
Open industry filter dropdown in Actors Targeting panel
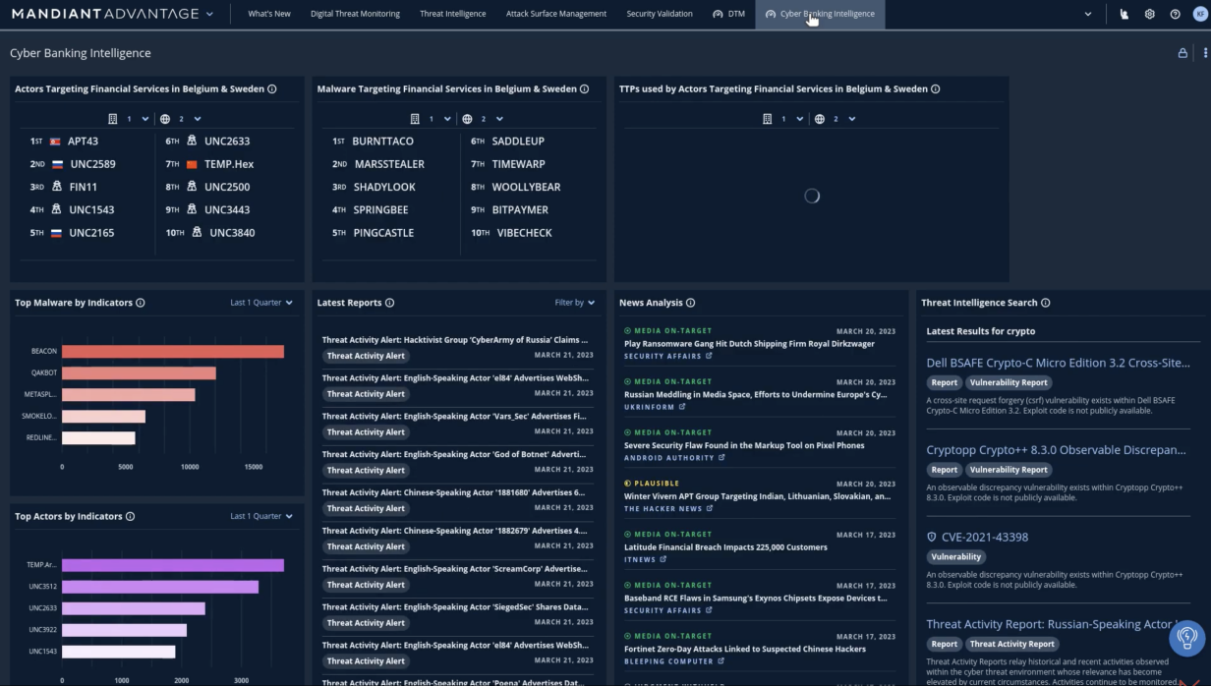pos(130,119)
